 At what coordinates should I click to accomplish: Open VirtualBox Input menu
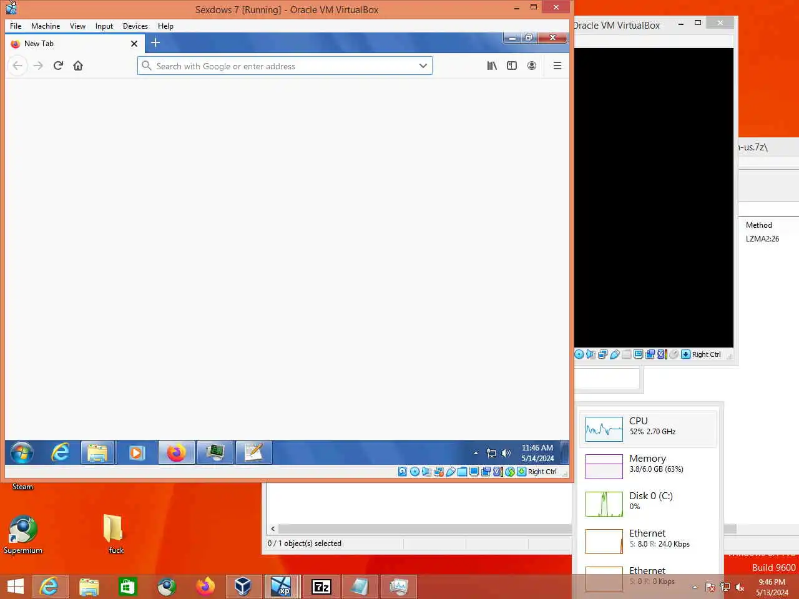pos(104,26)
